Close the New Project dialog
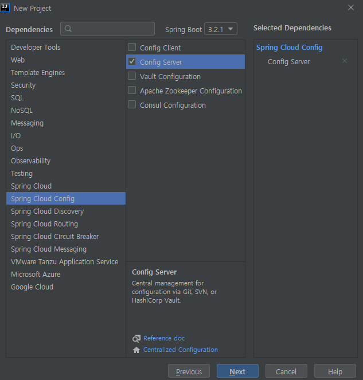Screen dimensions: 363x380 351,8
